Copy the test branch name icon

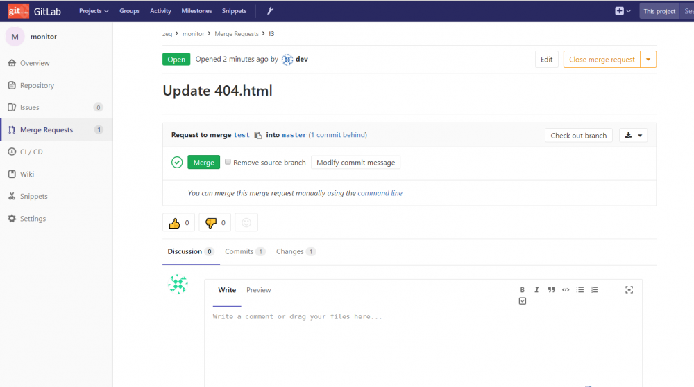(x=258, y=136)
